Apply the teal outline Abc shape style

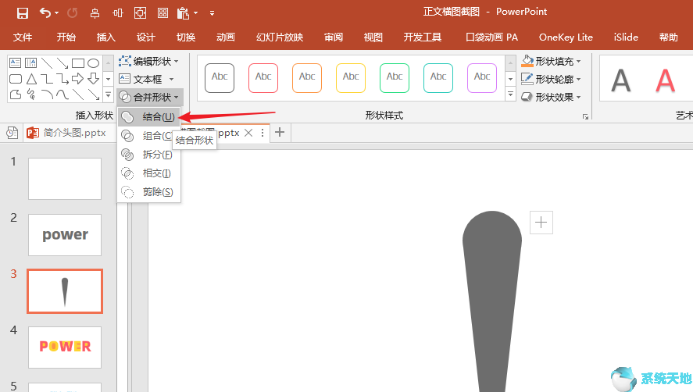pyautogui.click(x=438, y=78)
